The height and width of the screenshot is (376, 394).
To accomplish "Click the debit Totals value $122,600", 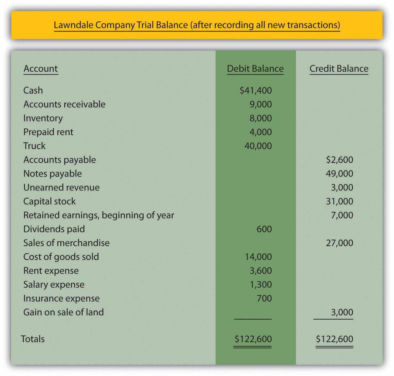I will (253, 339).
